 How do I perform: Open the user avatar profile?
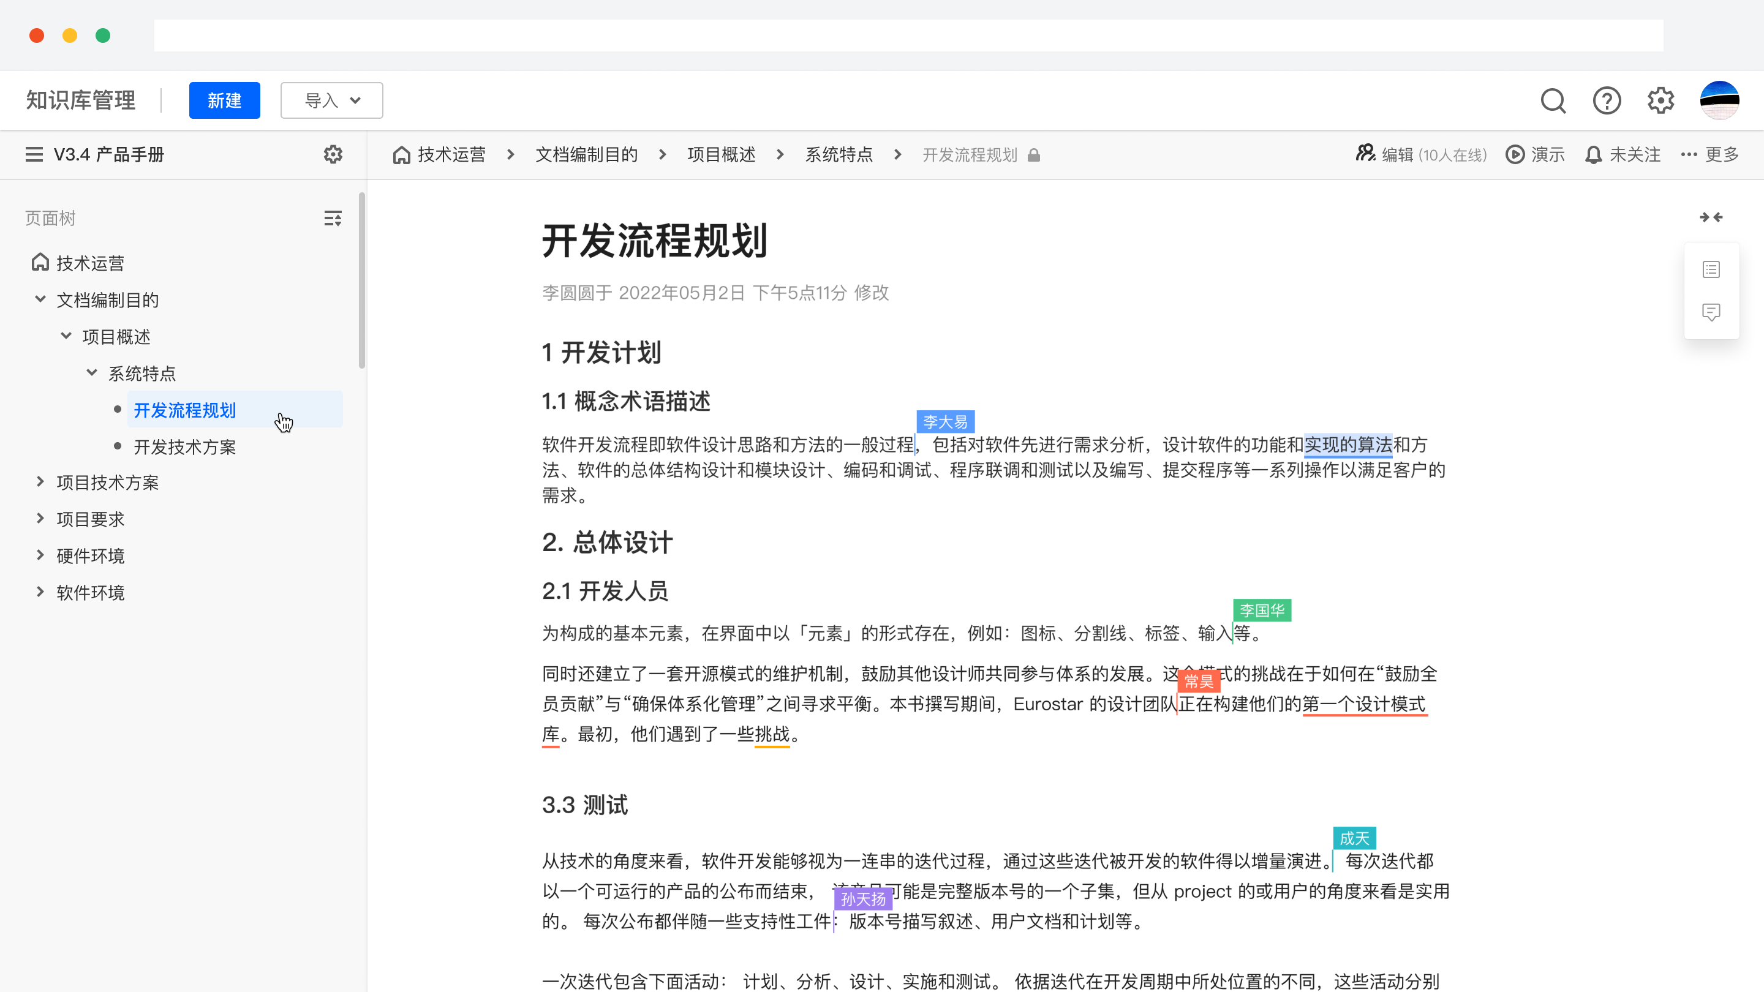point(1719,100)
